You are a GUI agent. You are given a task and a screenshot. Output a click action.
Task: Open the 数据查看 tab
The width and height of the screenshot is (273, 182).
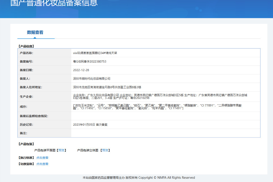click(x=35, y=32)
